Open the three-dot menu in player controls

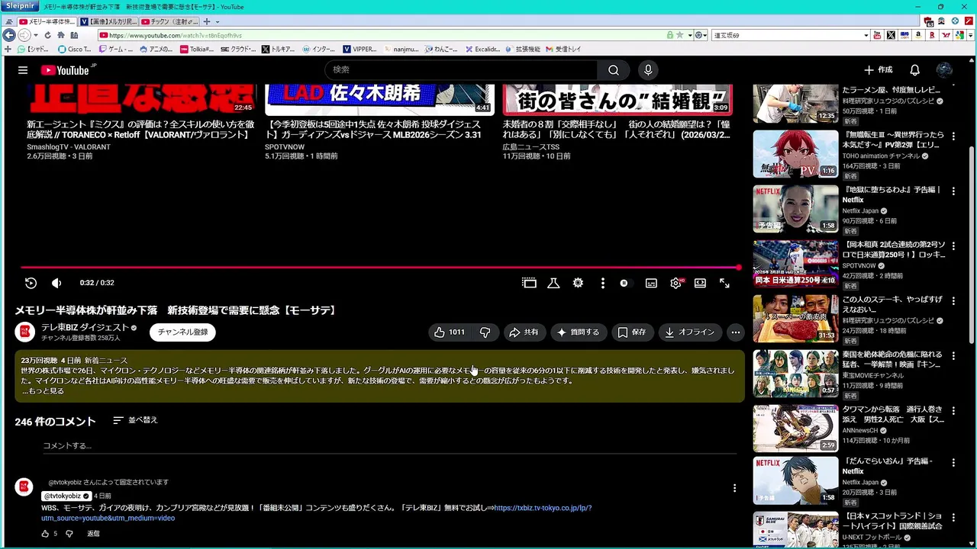point(602,283)
